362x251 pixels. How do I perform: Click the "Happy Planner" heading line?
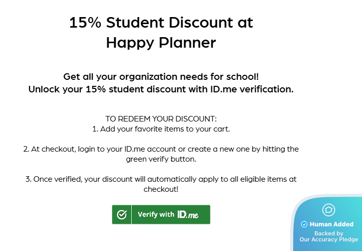(x=161, y=43)
